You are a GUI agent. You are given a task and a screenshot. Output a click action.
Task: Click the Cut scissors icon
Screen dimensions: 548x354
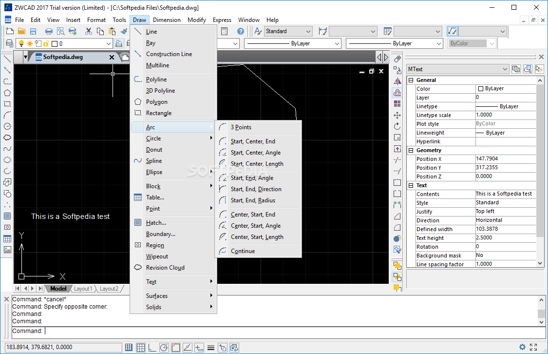point(89,31)
